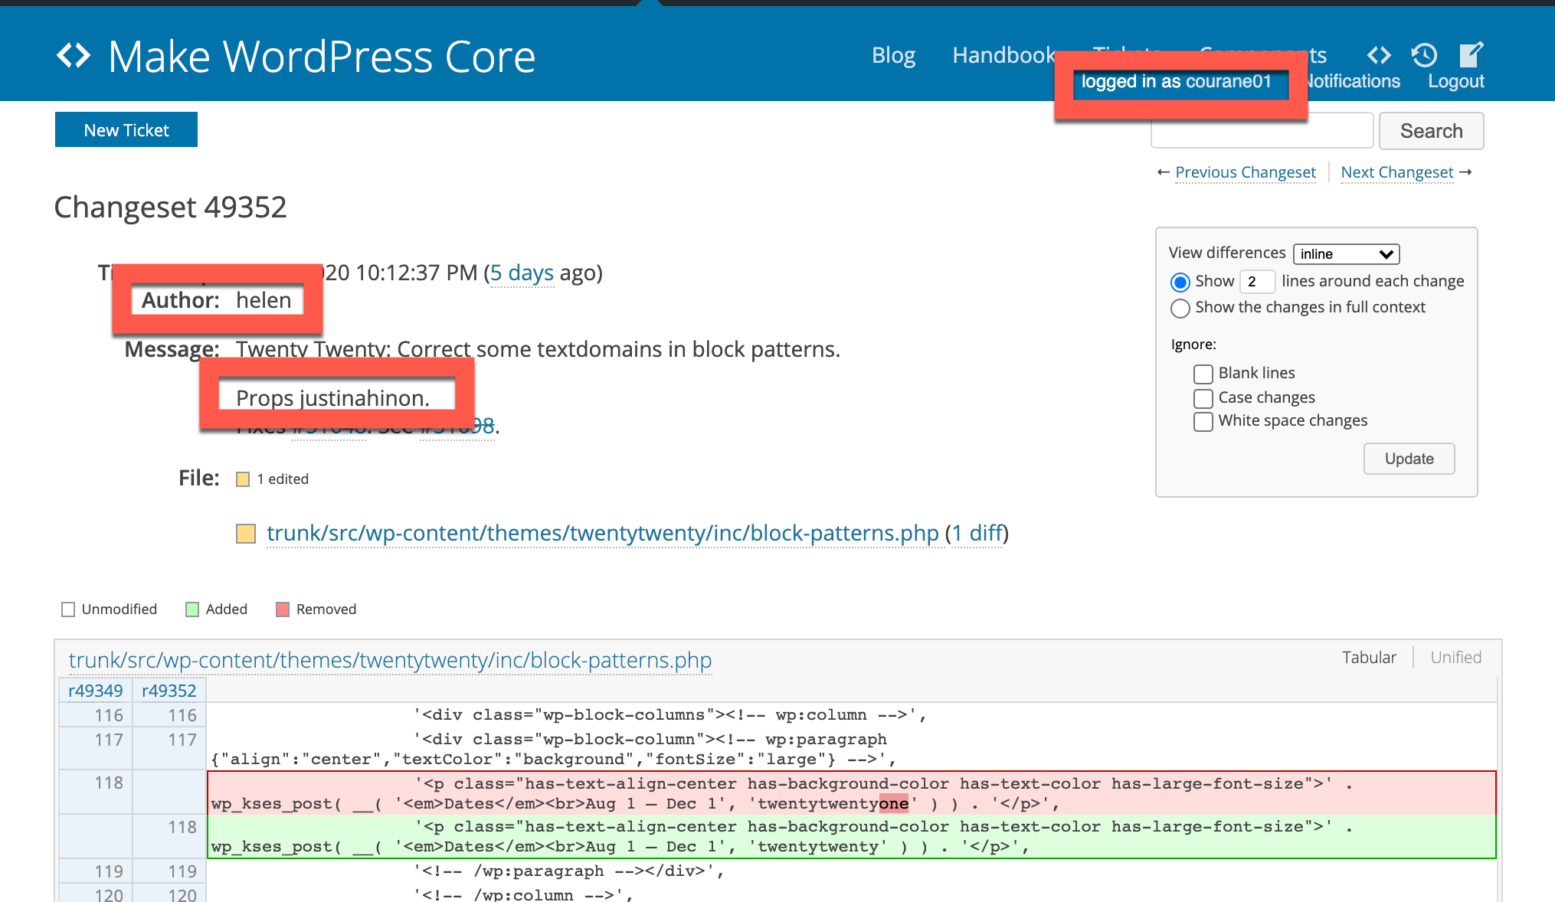Tick the Case changes checkbox
The image size is (1555, 902).
pos(1203,398)
